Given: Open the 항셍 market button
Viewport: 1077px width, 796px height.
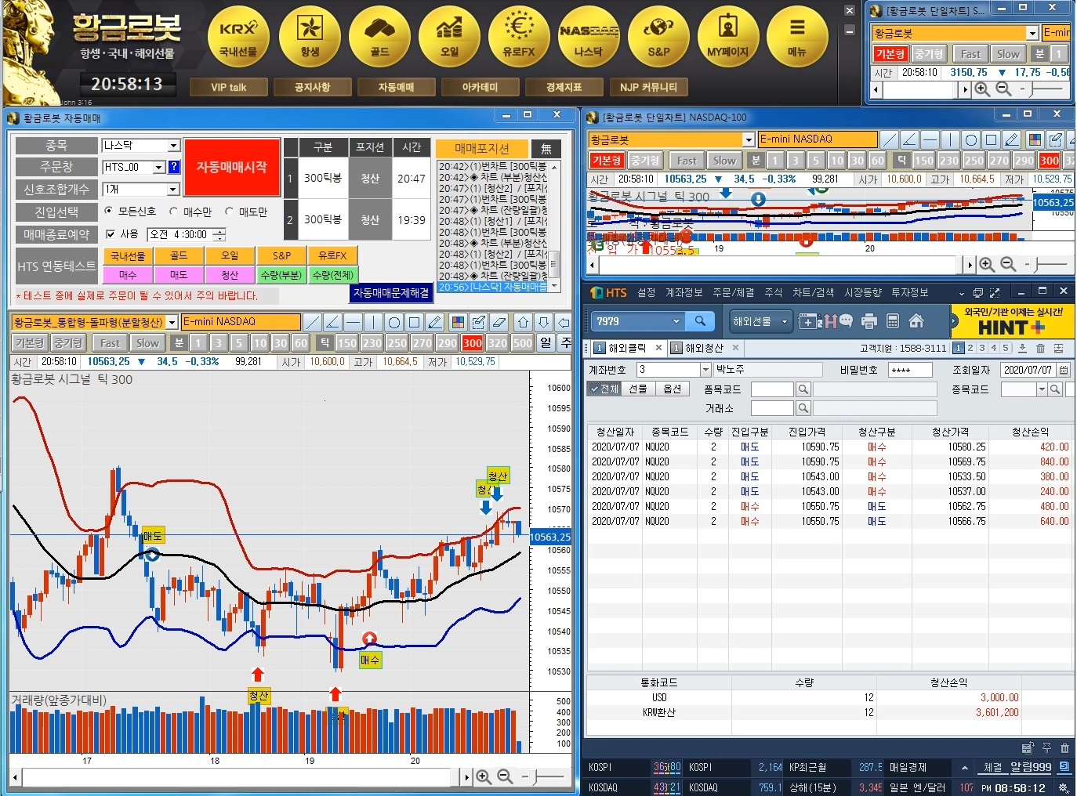Looking at the screenshot, I should click(x=310, y=37).
